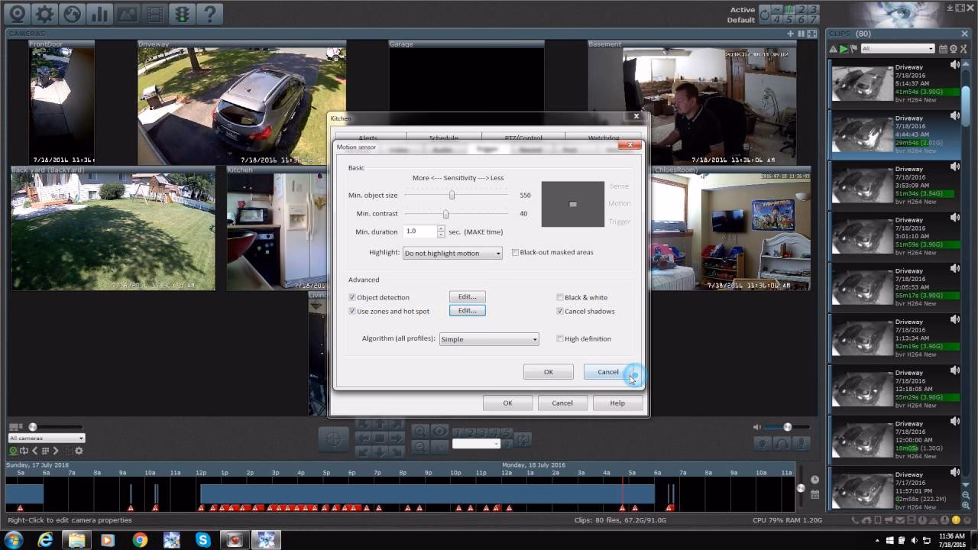This screenshot has width=978, height=550.
Task: Open the Help question mark icon
Action: (208, 13)
